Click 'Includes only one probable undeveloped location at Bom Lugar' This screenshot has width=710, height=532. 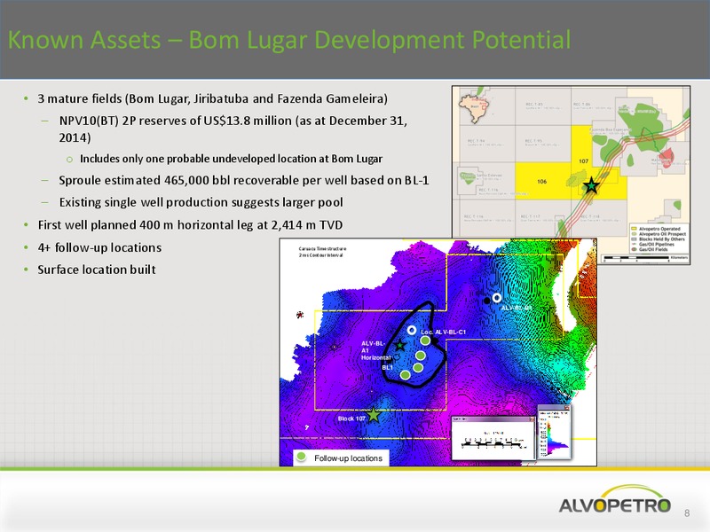coord(231,159)
